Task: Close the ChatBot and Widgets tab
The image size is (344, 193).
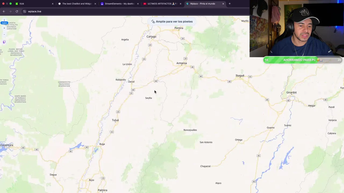Action: click(x=95, y=4)
